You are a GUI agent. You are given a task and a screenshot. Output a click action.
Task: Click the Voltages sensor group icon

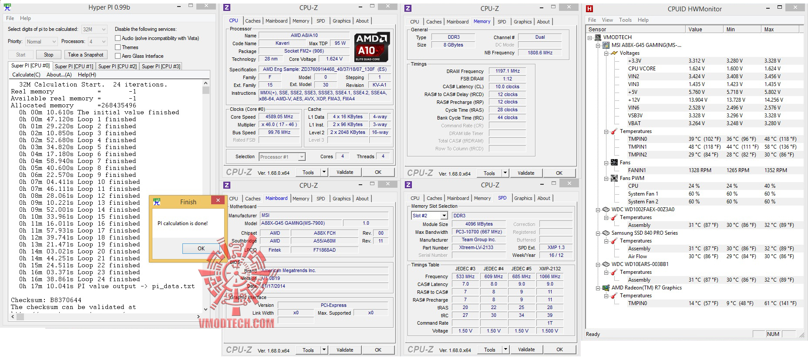pos(614,53)
